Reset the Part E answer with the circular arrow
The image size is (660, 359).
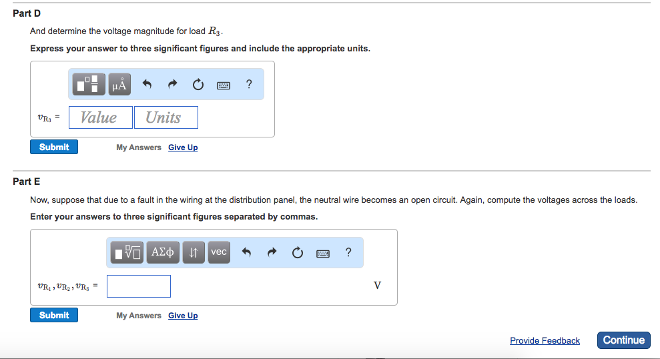[298, 252]
